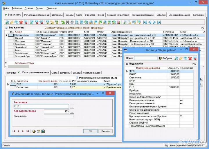Go to last record using main toolbar arrow

click(x=159, y=22)
